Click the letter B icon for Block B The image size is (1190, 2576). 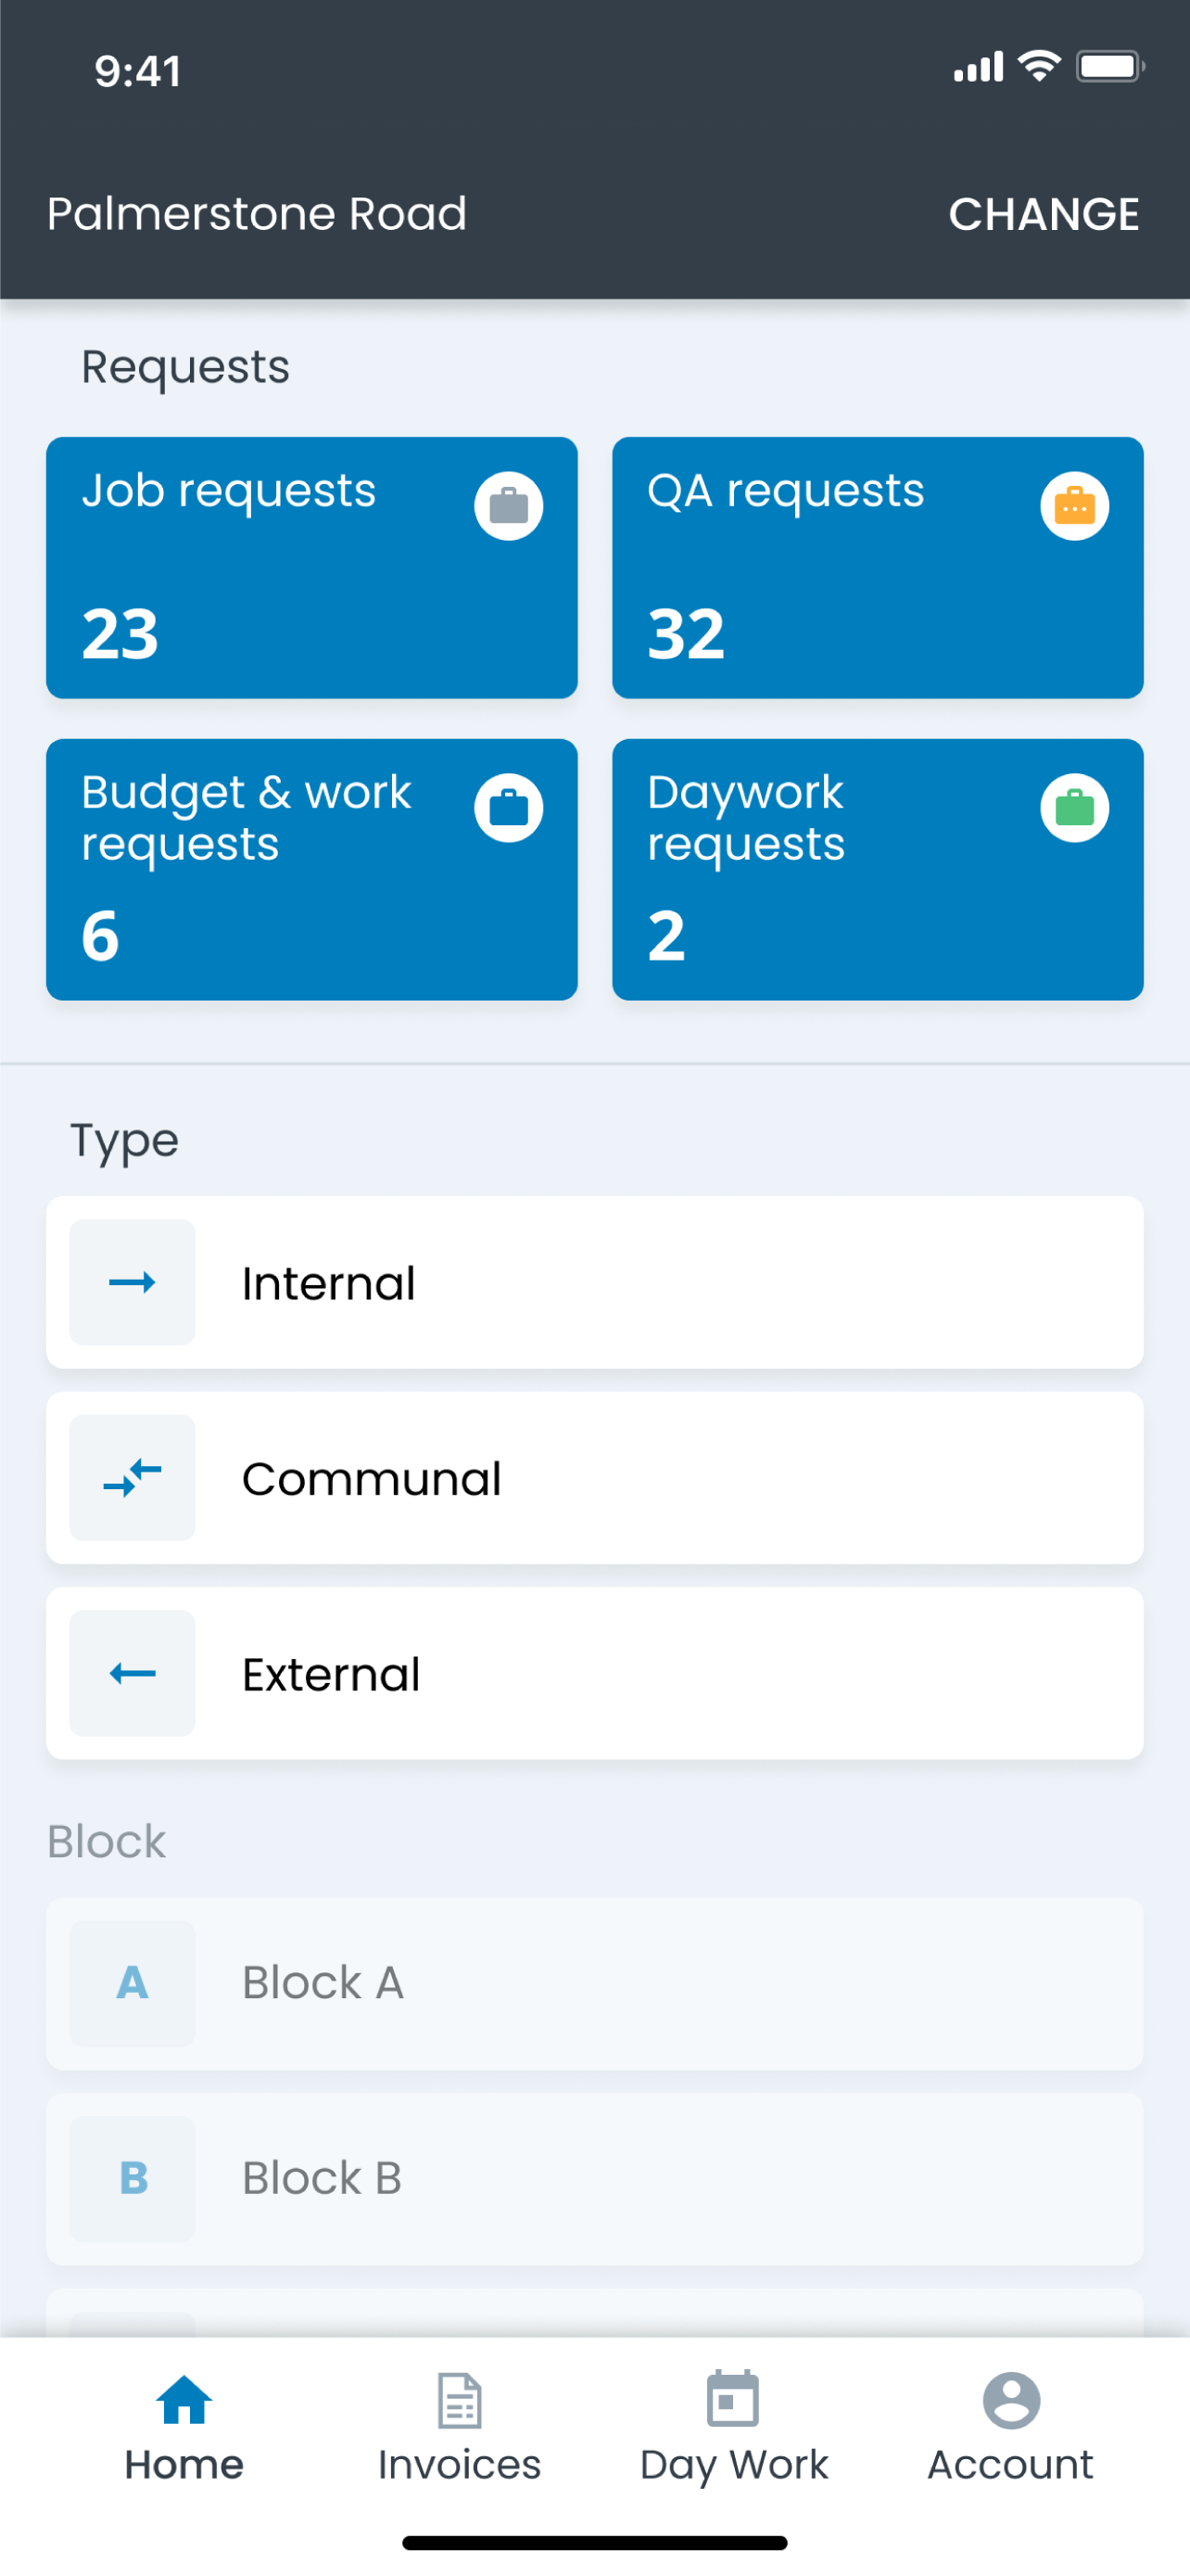[x=133, y=2178]
